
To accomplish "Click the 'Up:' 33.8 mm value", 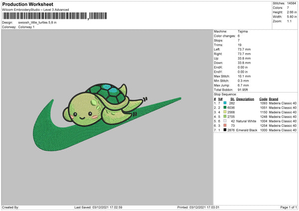I will click(244, 58).
